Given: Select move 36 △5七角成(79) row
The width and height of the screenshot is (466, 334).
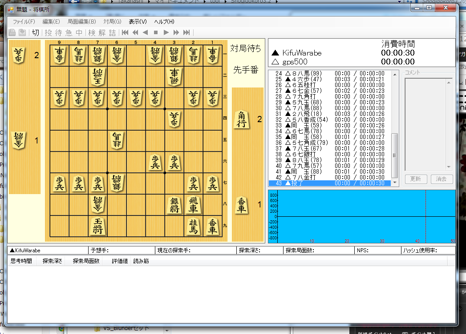Looking at the screenshot, I should tap(330, 143).
